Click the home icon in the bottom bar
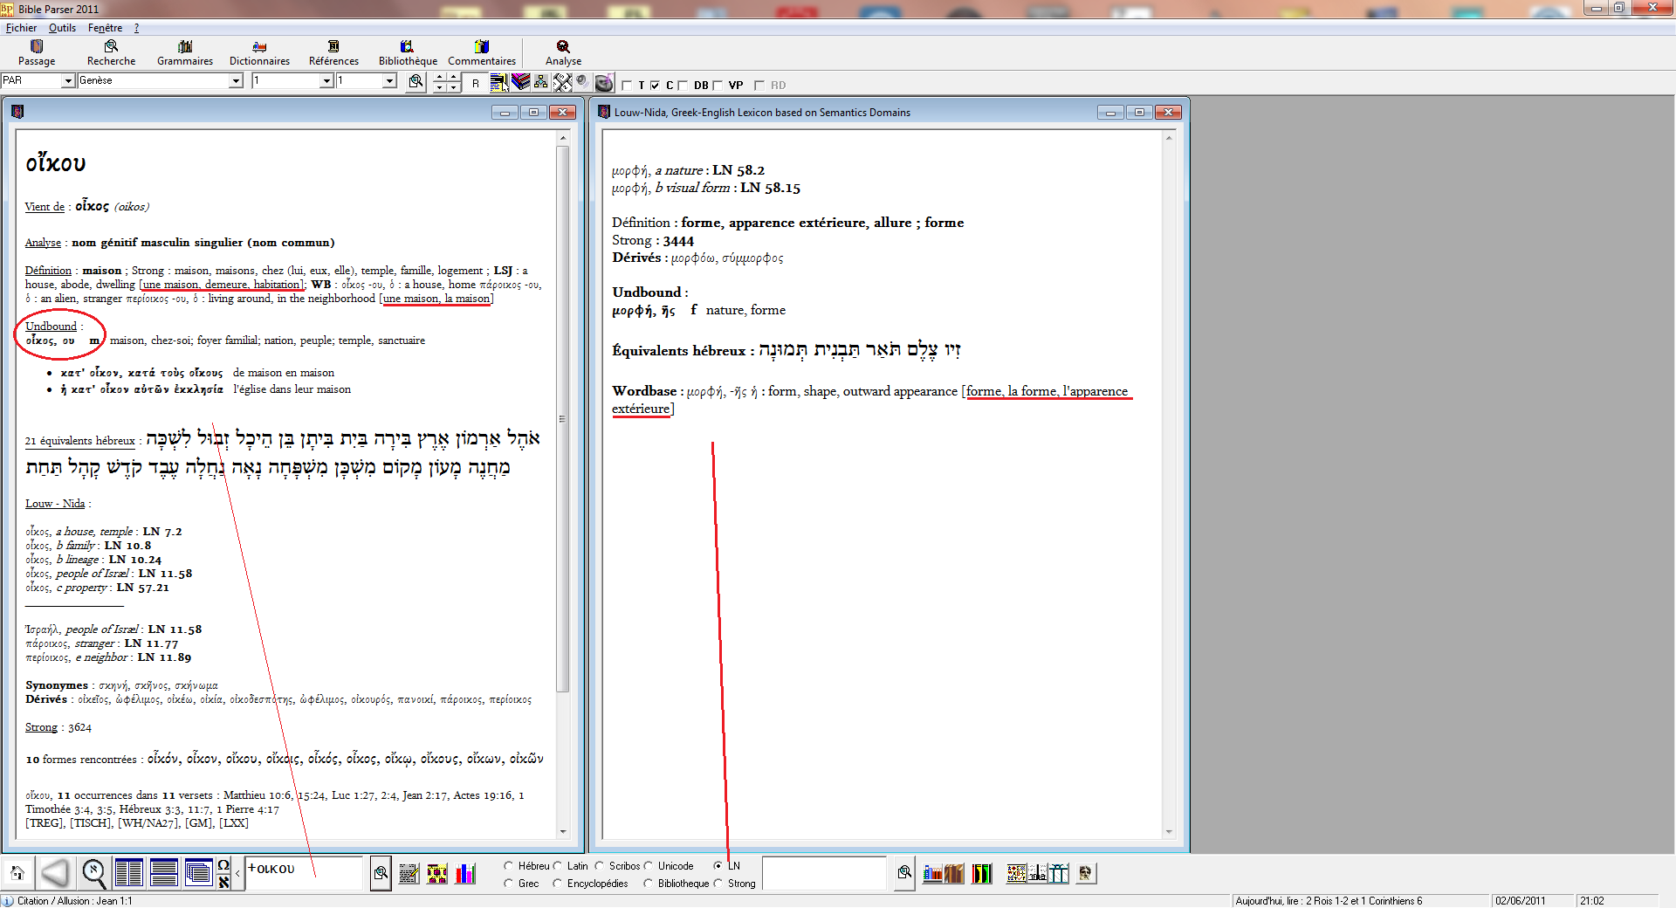The width and height of the screenshot is (1676, 908). [x=17, y=872]
